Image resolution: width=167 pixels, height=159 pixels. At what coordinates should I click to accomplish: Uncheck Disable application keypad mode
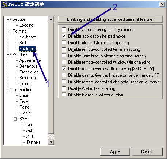click(x=64, y=36)
